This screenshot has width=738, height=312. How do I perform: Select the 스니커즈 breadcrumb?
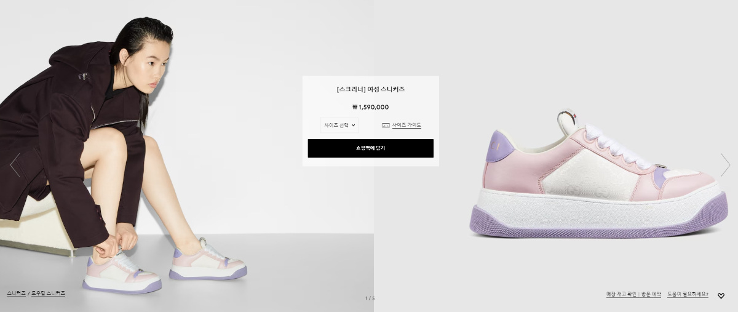[x=17, y=294]
